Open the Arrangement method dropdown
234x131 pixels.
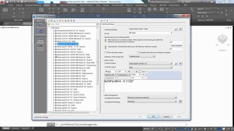pyautogui.click(x=152, y=98)
